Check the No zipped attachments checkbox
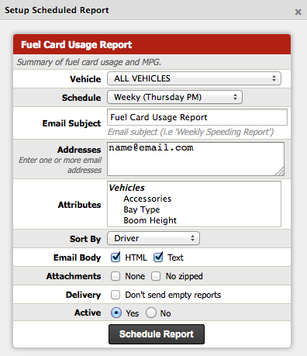The width and height of the screenshot is (307, 356). (x=156, y=276)
